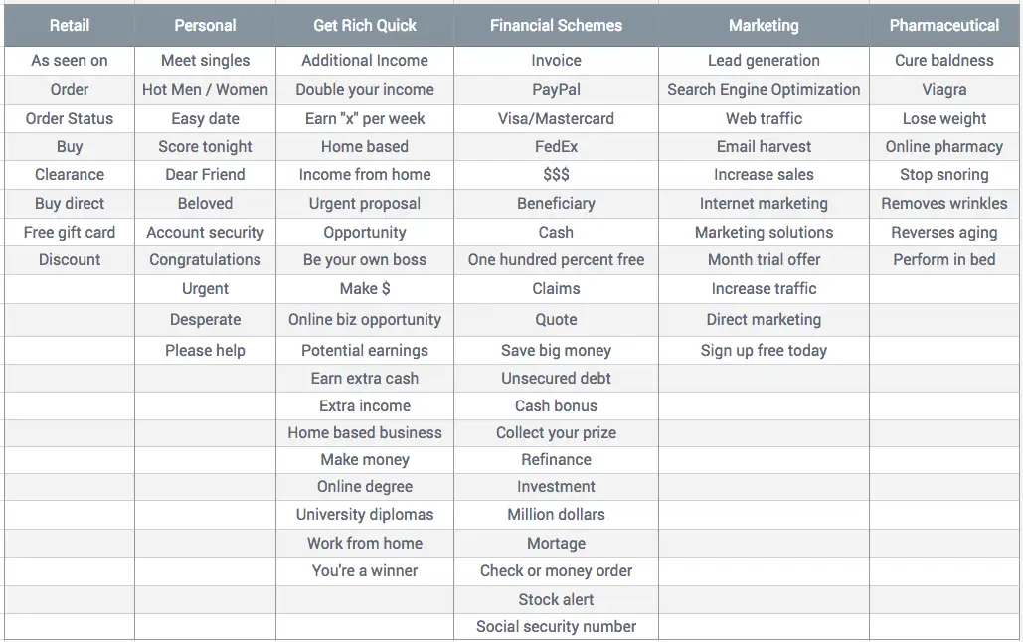
Task: Click the Perform in bed cell
Action: click(x=944, y=259)
